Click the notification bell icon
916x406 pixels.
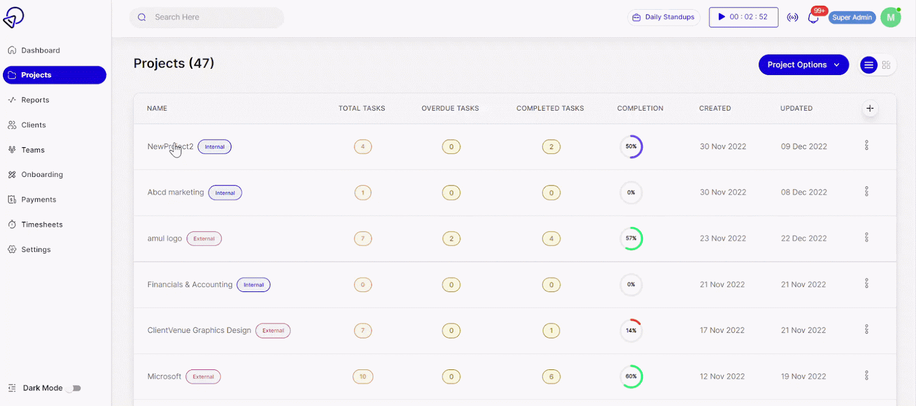(813, 18)
